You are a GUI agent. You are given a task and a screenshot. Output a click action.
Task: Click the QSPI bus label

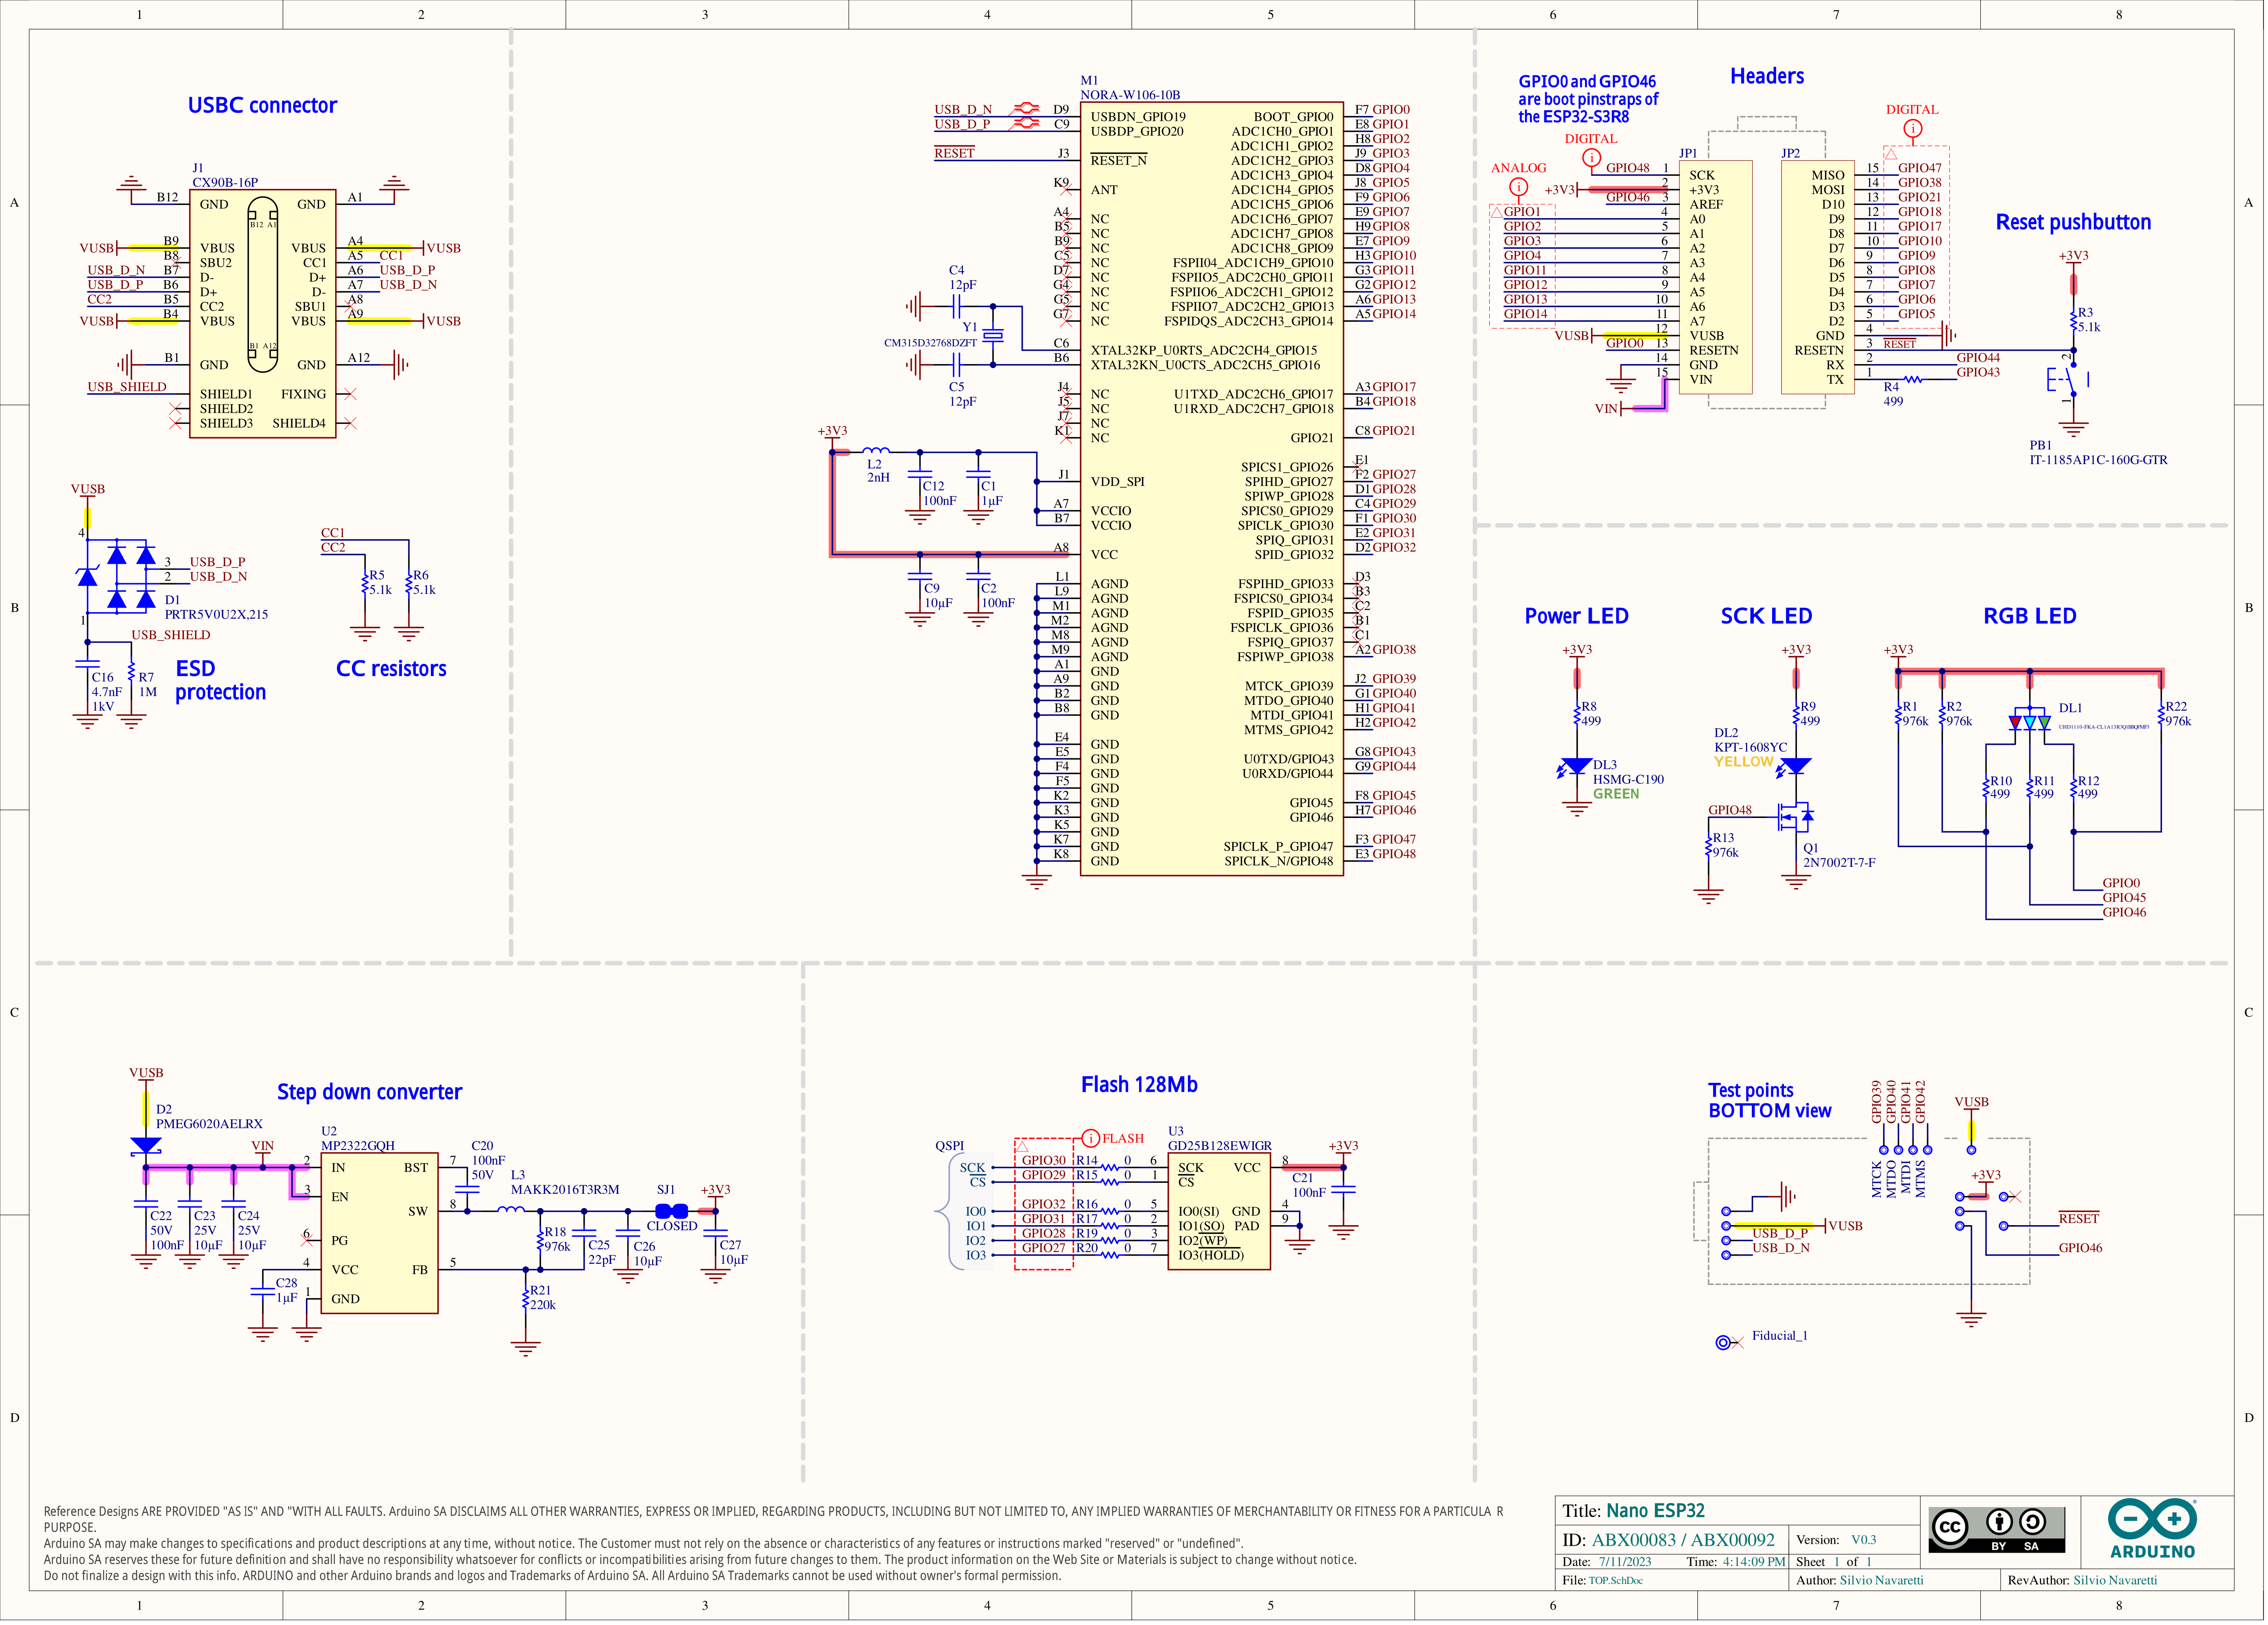(x=949, y=1146)
